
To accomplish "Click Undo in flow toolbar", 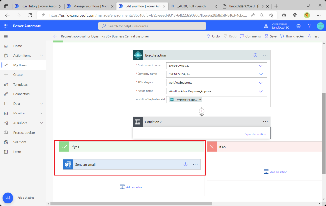I will [213, 36].
